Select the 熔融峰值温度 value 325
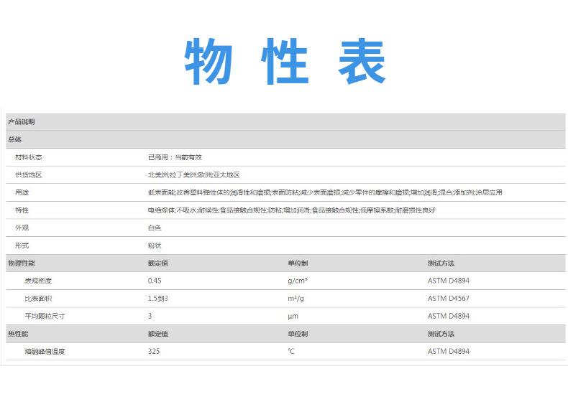 pyautogui.click(x=153, y=352)
